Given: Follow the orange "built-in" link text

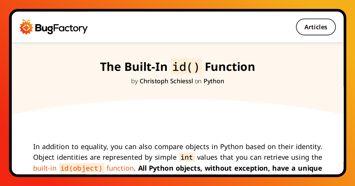Looking at the screenshot, I should coord(45,168).
